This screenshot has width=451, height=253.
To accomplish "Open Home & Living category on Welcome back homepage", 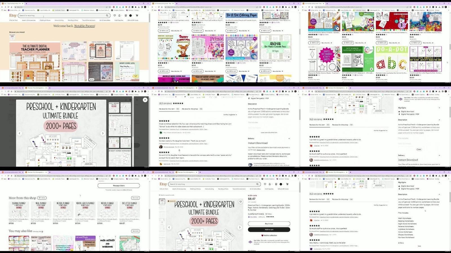I will click(x=59, y=20).
